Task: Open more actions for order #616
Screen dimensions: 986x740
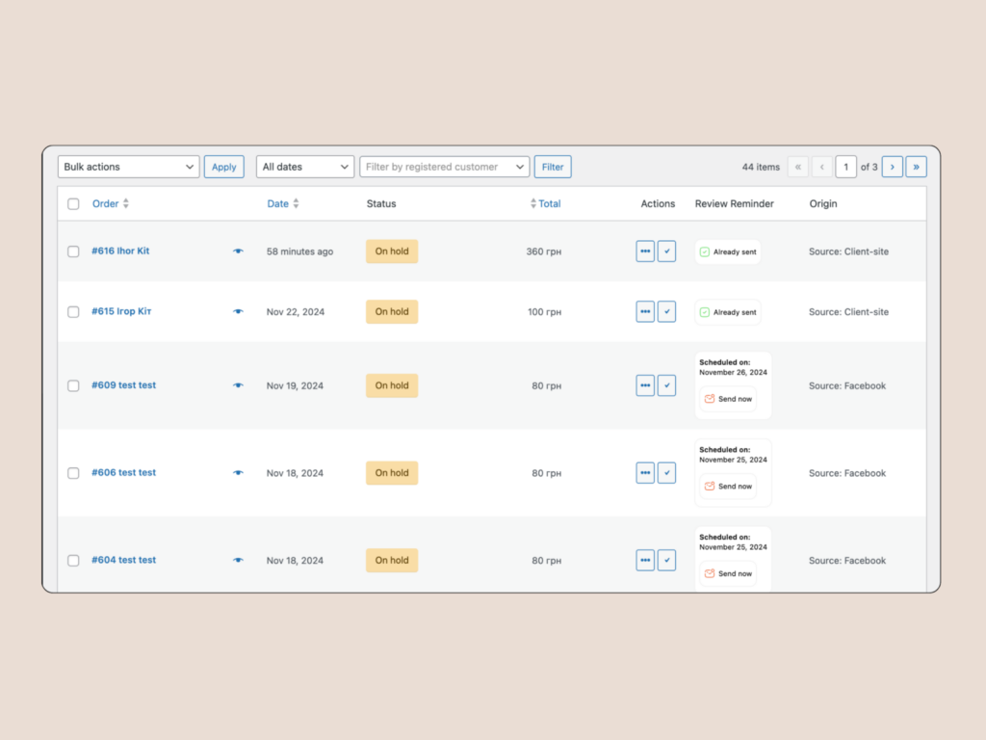Action: point(645,251)
